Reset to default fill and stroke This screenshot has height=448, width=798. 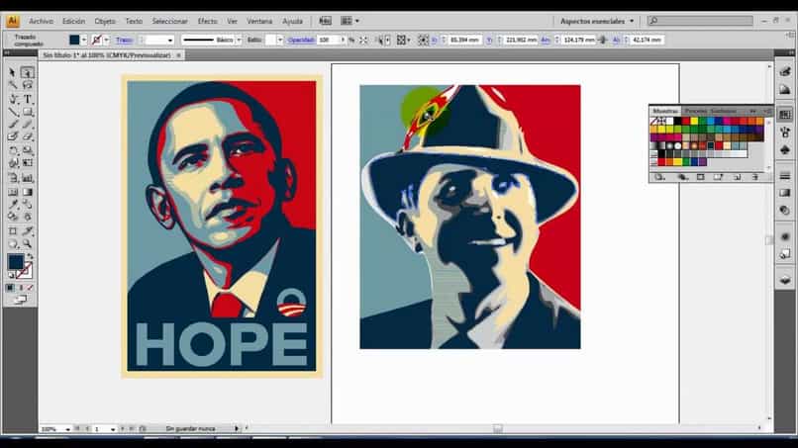[11, 275]
